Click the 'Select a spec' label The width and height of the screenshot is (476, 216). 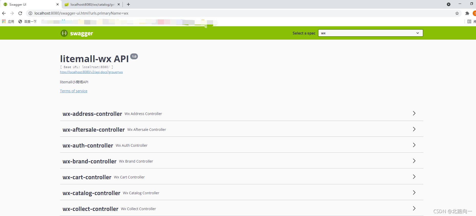coord(304,33)
